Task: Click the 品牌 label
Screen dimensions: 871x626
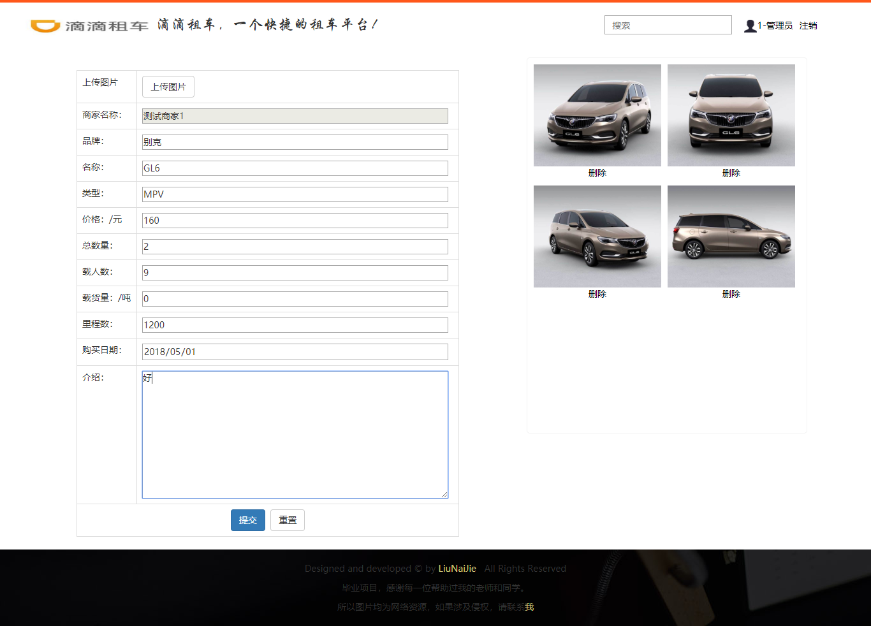Action: 93,141
